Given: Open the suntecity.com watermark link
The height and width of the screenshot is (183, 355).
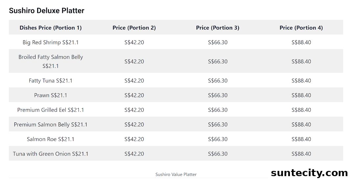Looking at the screenshot, I should [x=309, y=173].
